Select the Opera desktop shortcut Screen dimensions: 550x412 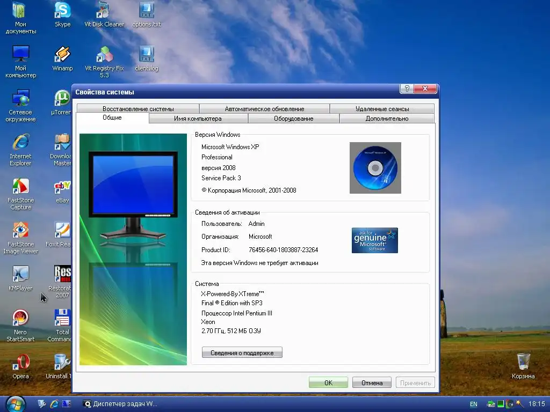point(20,366)
